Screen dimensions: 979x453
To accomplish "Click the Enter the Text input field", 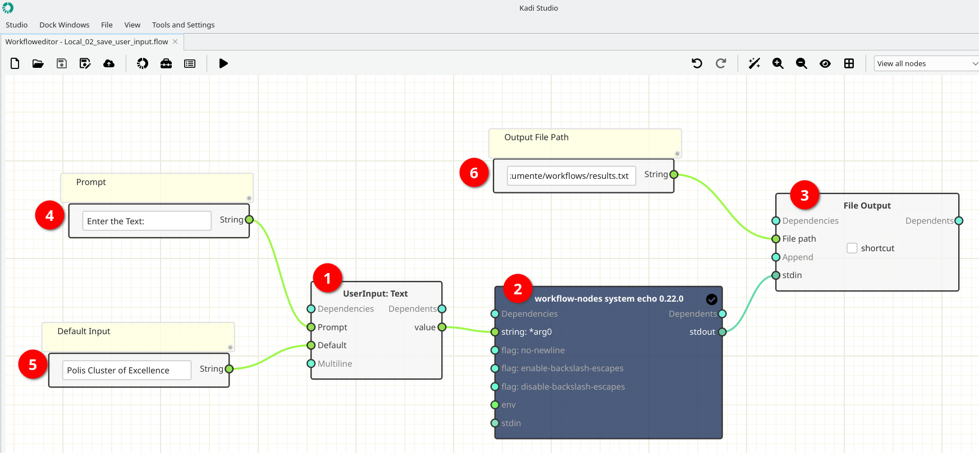I will coord(147,221).
